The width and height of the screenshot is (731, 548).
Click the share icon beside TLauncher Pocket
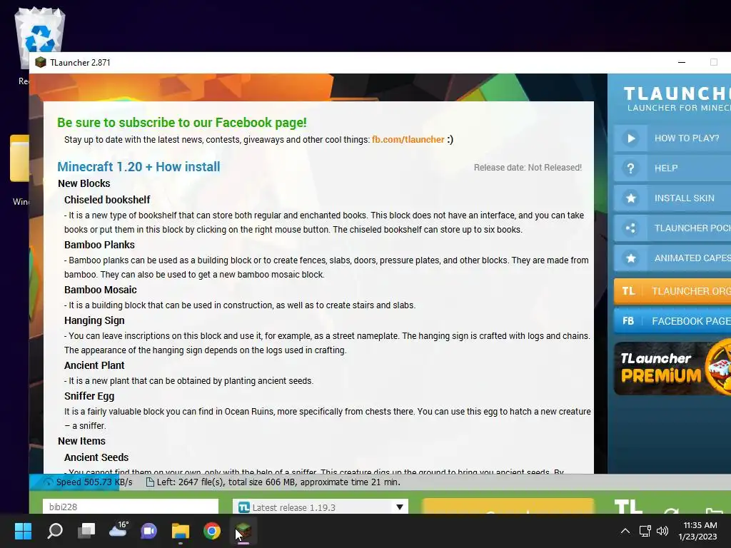[x=631, y=228]
